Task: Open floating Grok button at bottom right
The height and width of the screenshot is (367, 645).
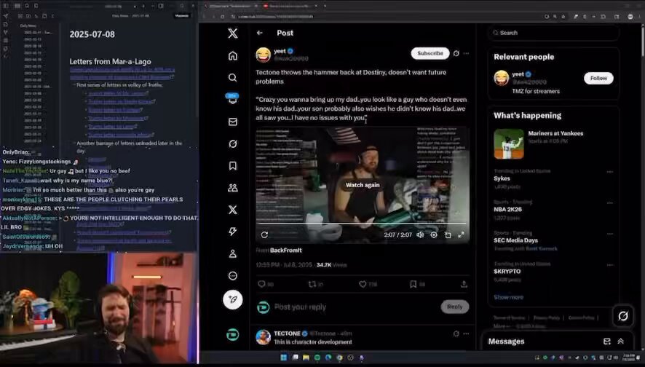Action: tap(623, 315)
